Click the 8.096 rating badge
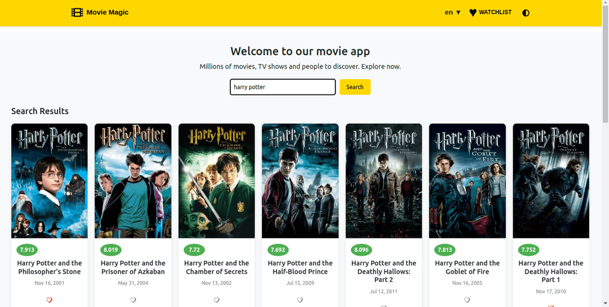The height and width of the screenshot is (307, 609). click(362, 250)
